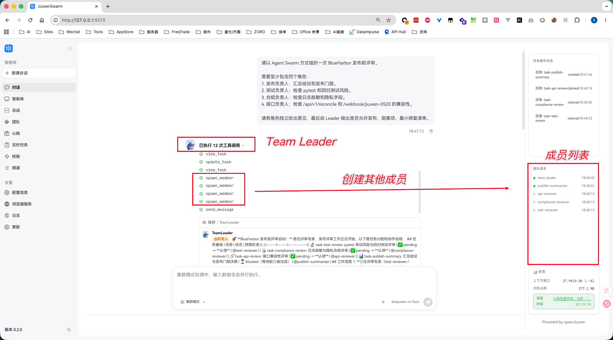Open the browser extensions puzzle icon
613x340 pixels.
(x=577, y=20)
